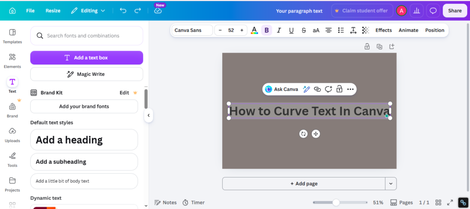Viewport: 470px width, 209px height.
Task: Expand the Editing mode dropdown
Action: 88,11
